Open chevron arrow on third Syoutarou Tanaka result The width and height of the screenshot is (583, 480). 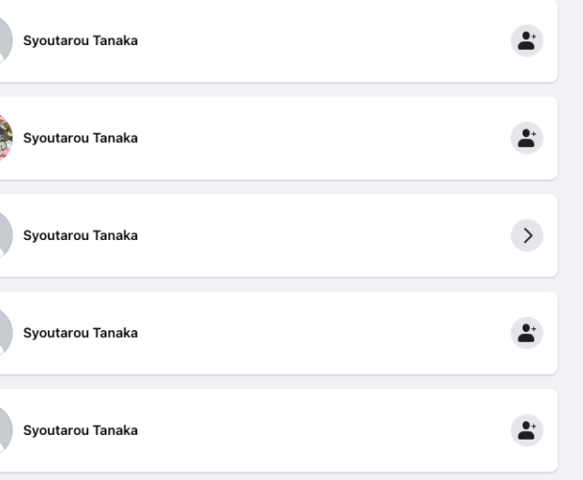(x=527, y=235)
